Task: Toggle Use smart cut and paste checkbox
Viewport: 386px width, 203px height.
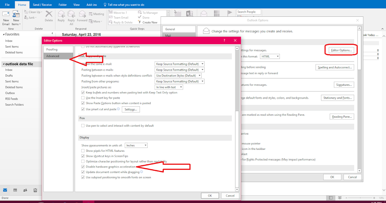Action: pyautogui.click(x=83, y=109)
